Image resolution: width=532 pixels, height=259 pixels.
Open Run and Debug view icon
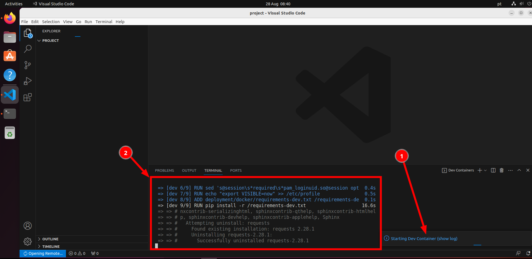coord(28,81)
